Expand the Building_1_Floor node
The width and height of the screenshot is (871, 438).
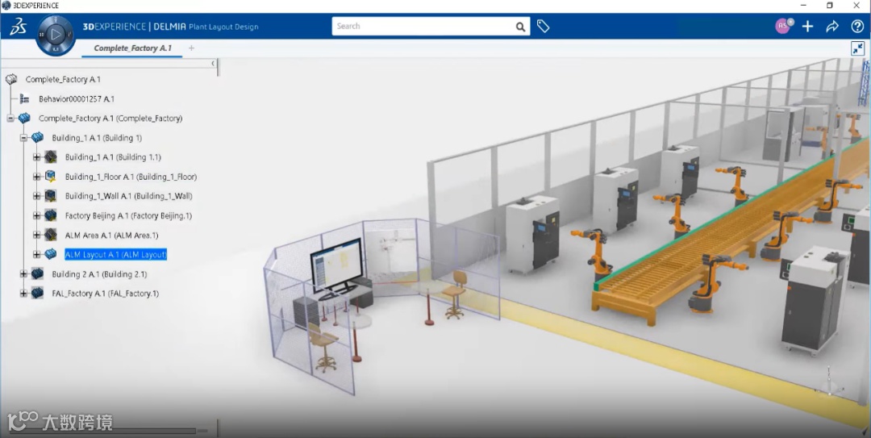36,177
